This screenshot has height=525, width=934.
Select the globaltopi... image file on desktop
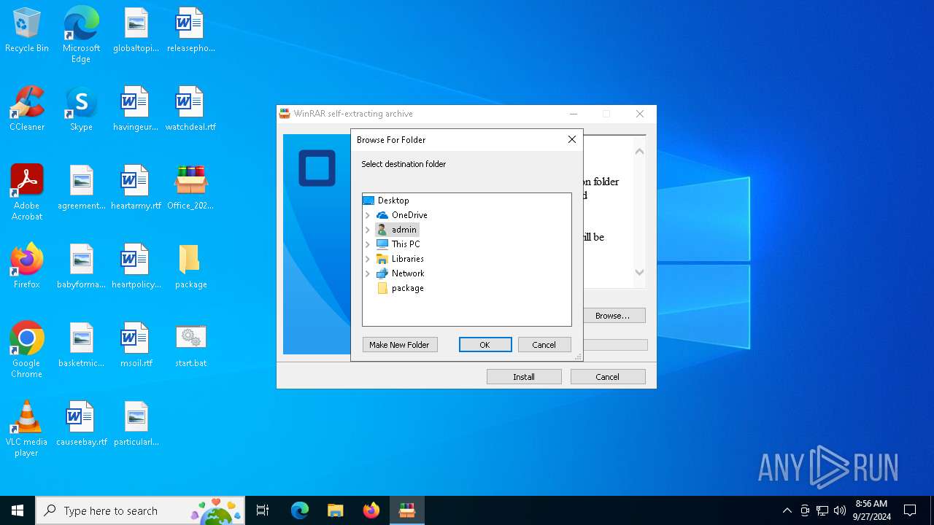coord(136,31)
